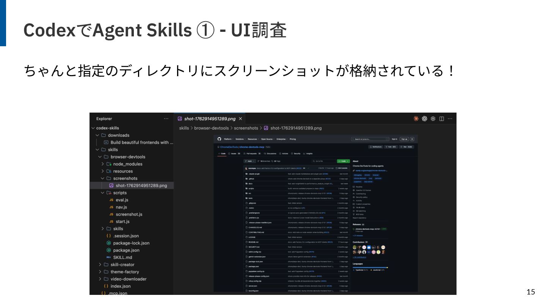Open the main branch dropdown in the GitHub preview
This screenshot has width=546, height=307.
point(250,161)
